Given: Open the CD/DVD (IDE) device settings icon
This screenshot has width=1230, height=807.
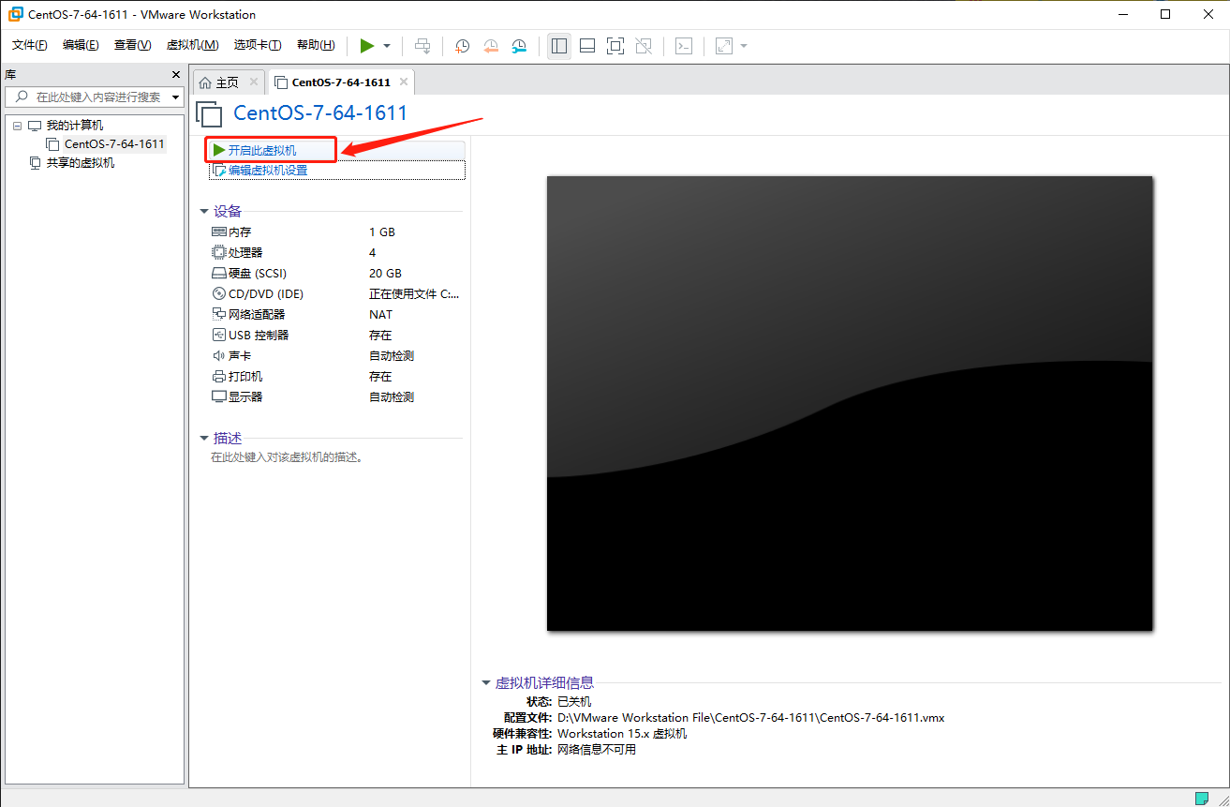Looking at the screenshot, I should (216, 293).
